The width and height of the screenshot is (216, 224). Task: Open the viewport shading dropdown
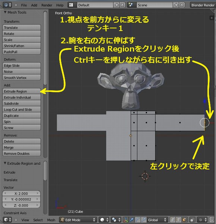tap(104, 220)
